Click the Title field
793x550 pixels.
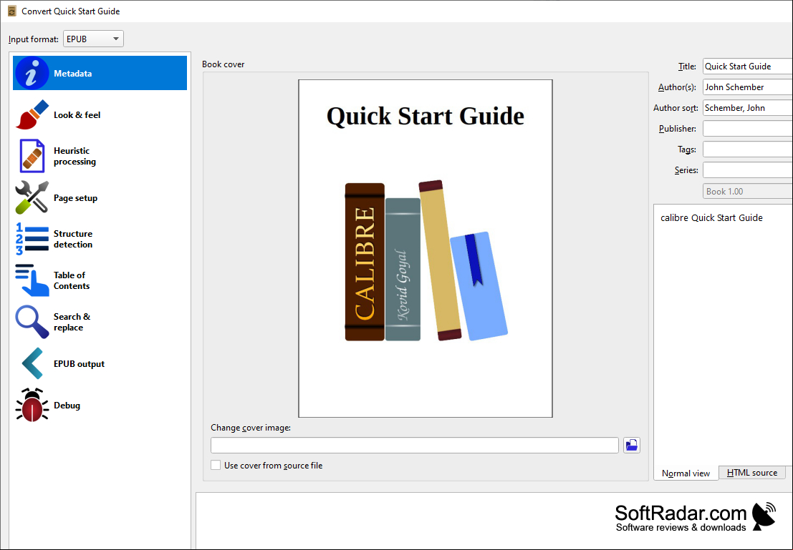tap(747, 67)
